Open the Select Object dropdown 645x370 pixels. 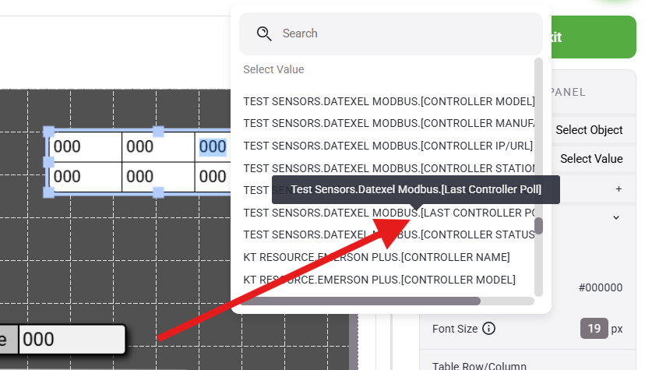point(589,130)
